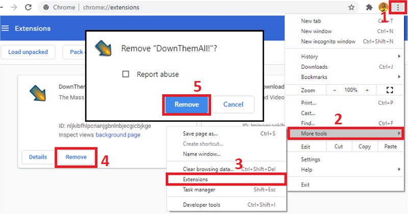Click Paste in the Edit row
The height and width of the screenshot is (214, 408).
[390, 147]
